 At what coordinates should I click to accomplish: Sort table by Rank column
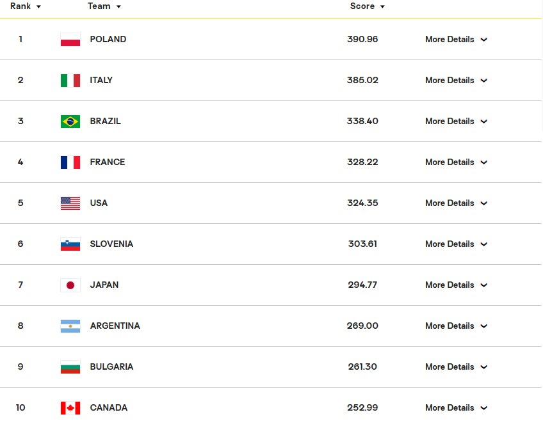point(25,6)
